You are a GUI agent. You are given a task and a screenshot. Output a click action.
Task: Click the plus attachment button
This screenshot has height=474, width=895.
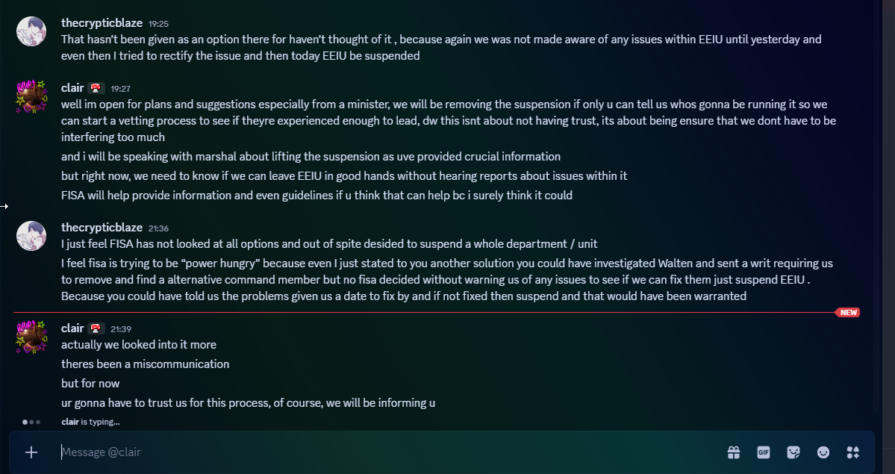[31, 452]
